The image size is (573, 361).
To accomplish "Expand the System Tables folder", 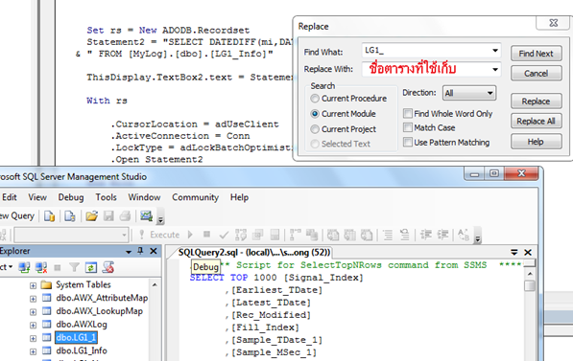I will tap(33, 285).
